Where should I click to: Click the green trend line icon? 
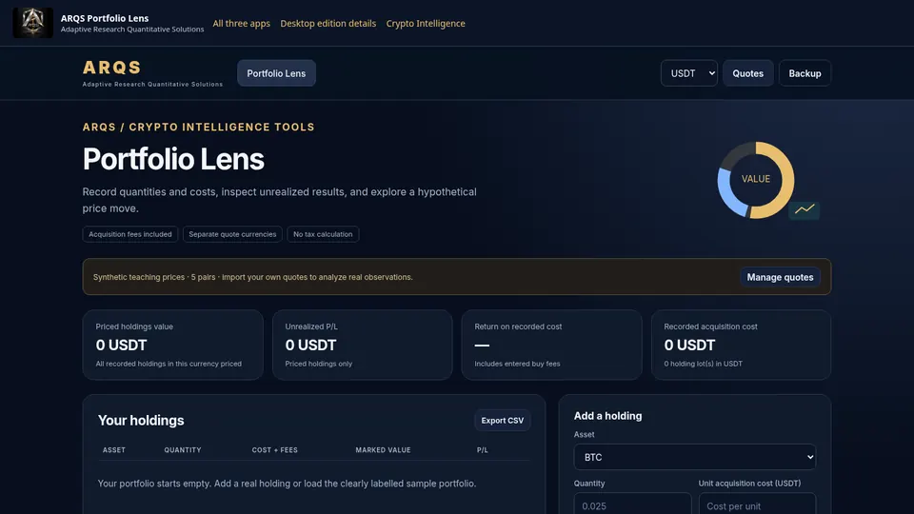(x=805, y=209)
